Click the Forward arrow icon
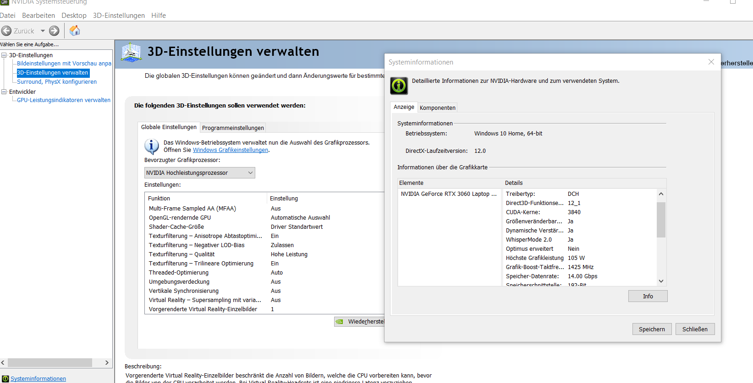Image resolution: width=753 pixels, height=383 pixels. (54, 31)
